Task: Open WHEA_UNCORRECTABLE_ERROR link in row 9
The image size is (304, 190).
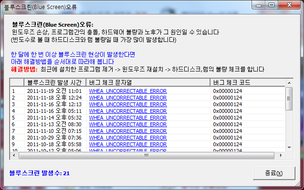Action: click(128, 144)
